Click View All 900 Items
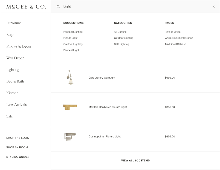220x170 pixels. pos(135,160)
